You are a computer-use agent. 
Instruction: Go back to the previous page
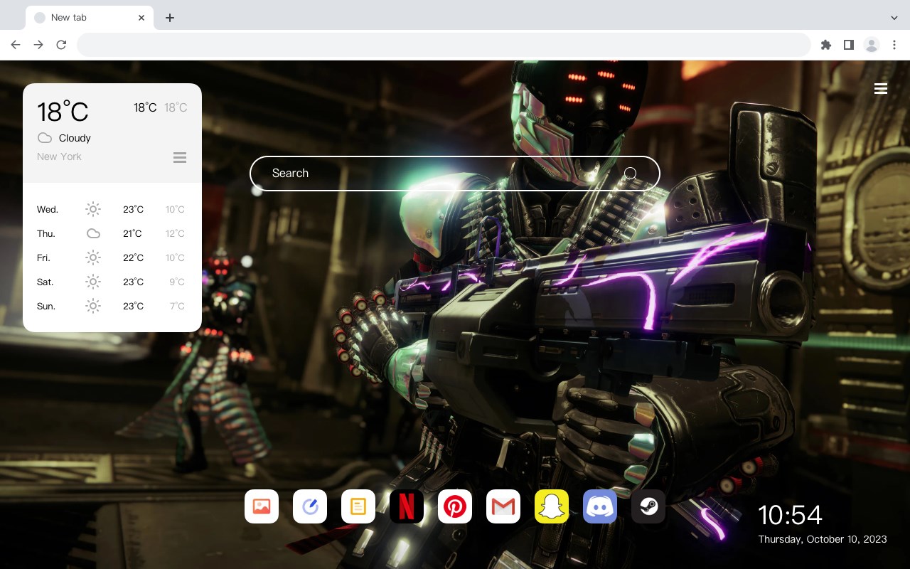(x=16, y=45)
